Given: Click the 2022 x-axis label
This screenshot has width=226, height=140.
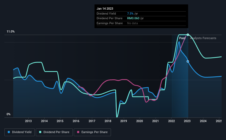Looking at the screenshot, I should pyautogui.click(x=171, y=121).
